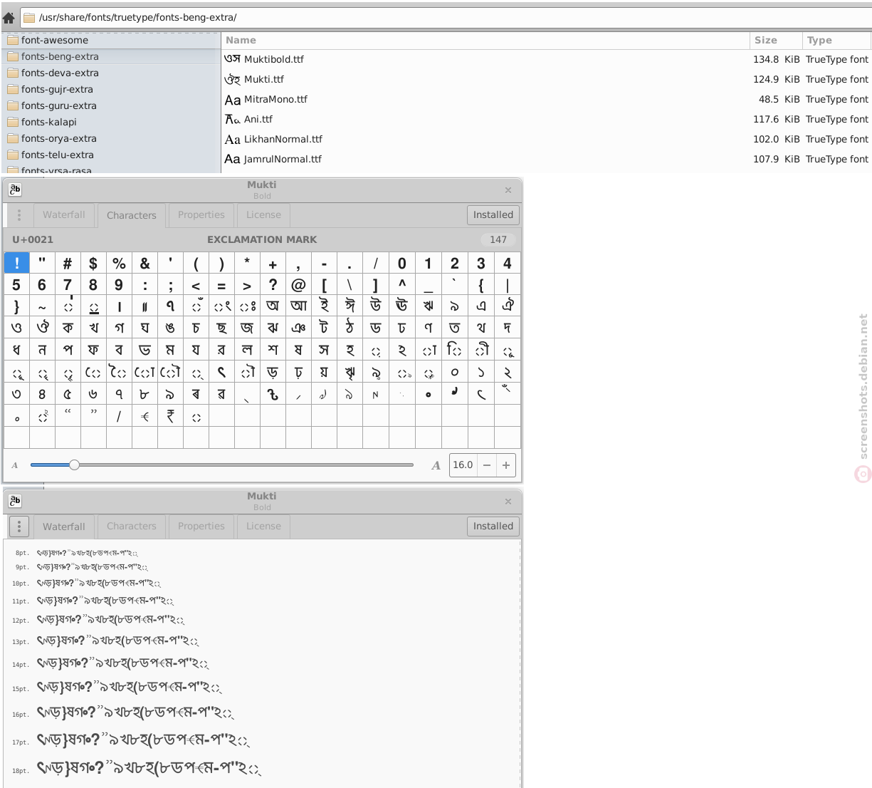Click Installed button in upper window
Screen dimensions: 872x788
(x=493, y=214)
